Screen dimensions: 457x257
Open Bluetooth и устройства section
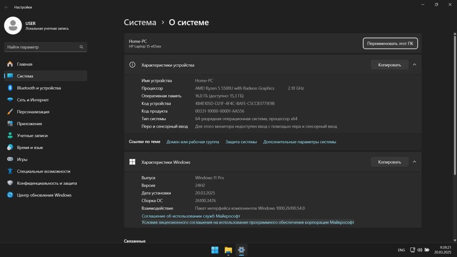click(x=45, y=88)
